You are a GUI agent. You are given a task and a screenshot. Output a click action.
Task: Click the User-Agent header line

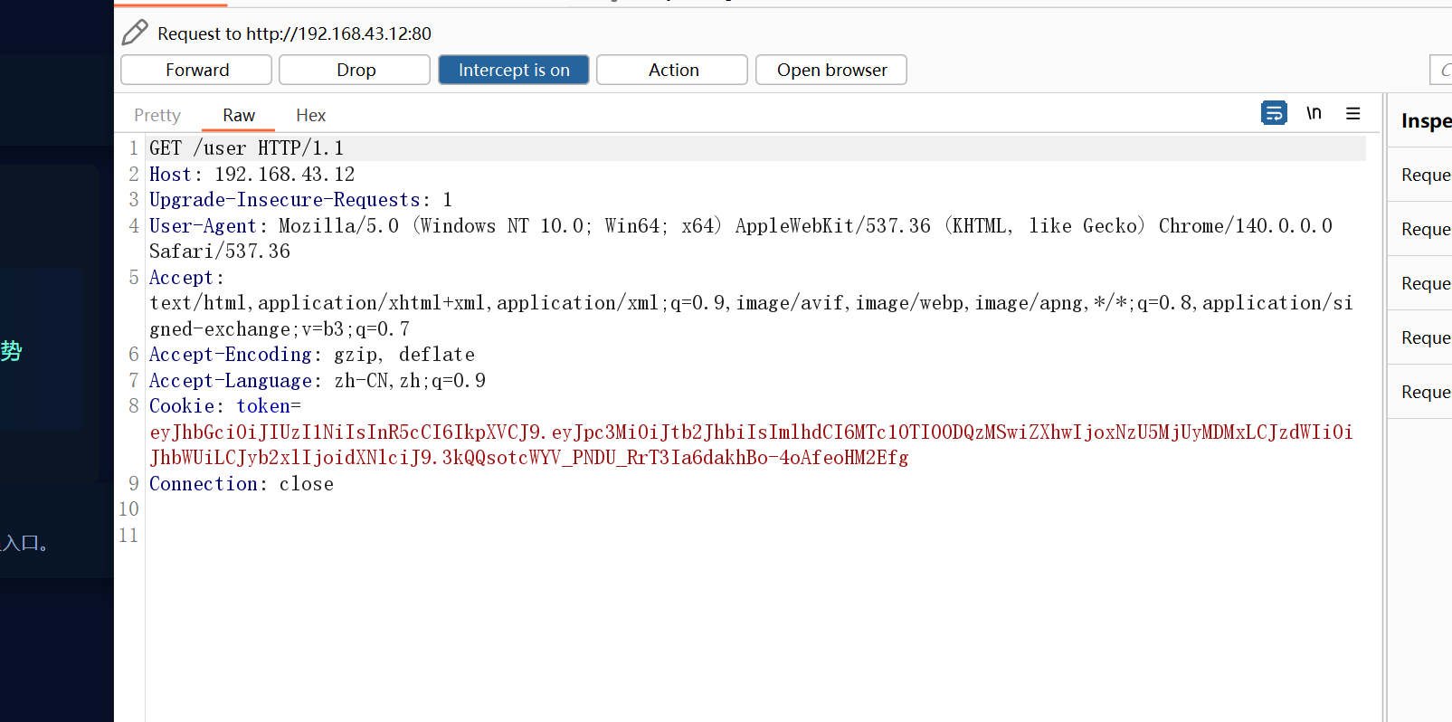[741, 238]
